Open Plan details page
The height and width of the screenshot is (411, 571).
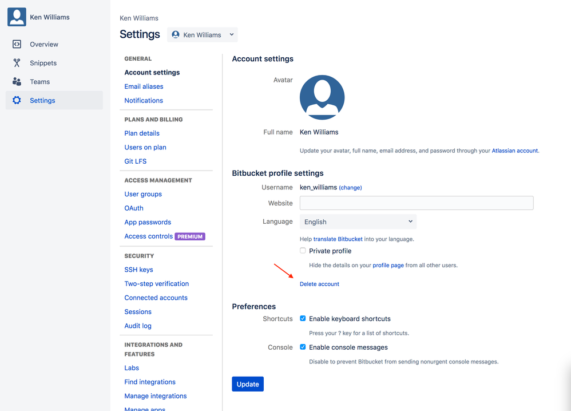(142, 133)
